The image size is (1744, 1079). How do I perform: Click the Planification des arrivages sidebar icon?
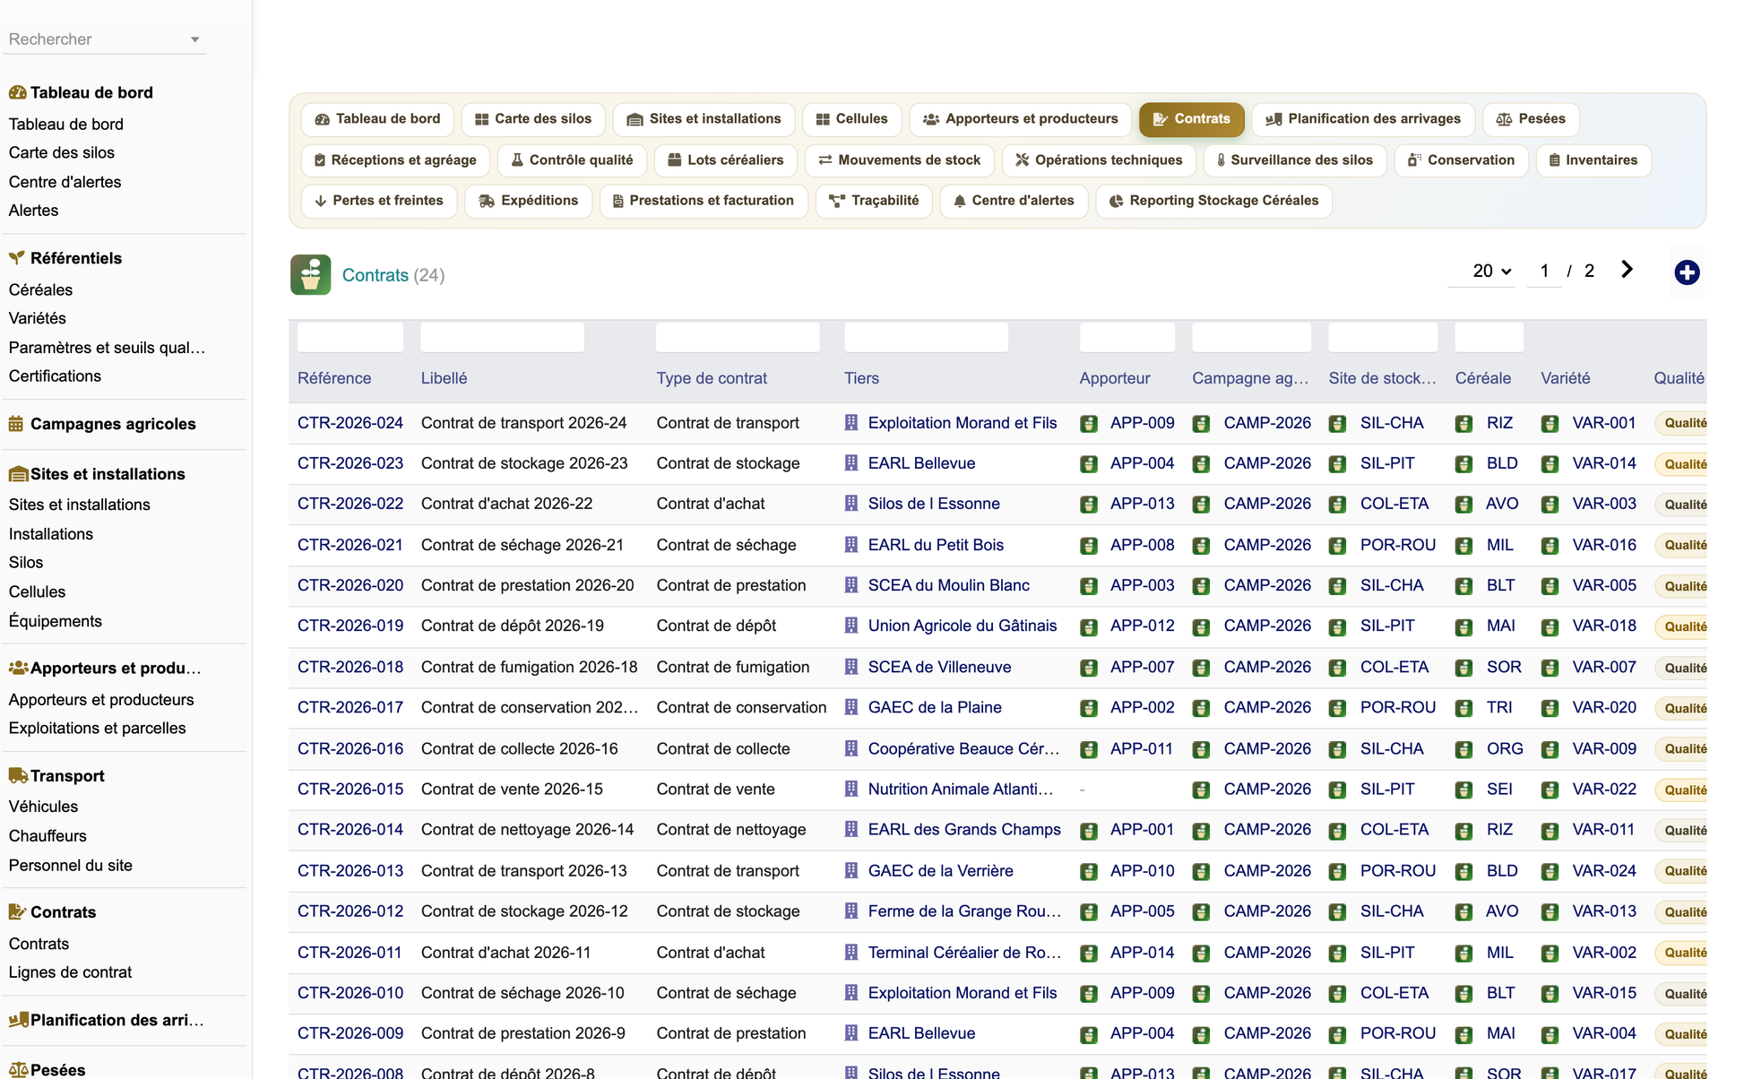coord(18,1020)
